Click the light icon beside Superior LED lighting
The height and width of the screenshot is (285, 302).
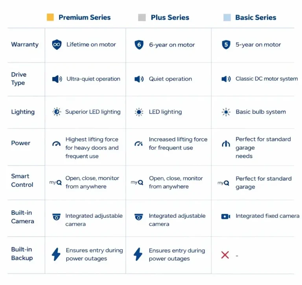57,112
